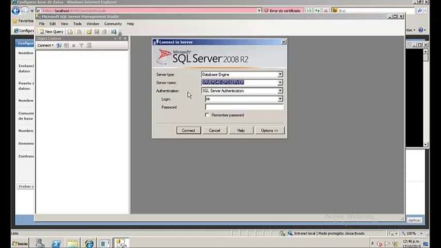Viewport: 441px width, 248px height.
Task: Open the Favoritos button in Internet Explorer
Action: coord(23,21)
